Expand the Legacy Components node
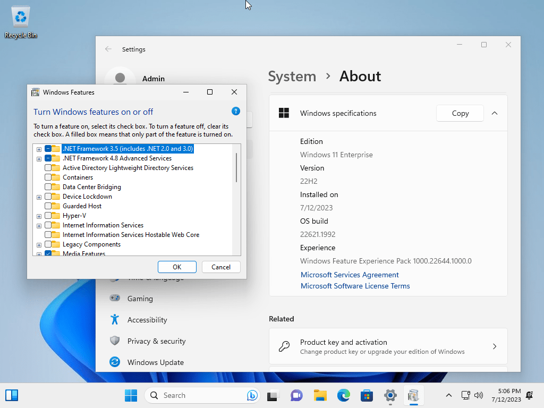Viewport: 544px width, 408px height. (39, 245)
